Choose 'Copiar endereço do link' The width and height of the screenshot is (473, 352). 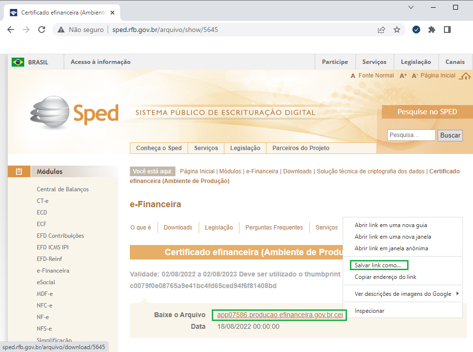click(x=402, y=276)
